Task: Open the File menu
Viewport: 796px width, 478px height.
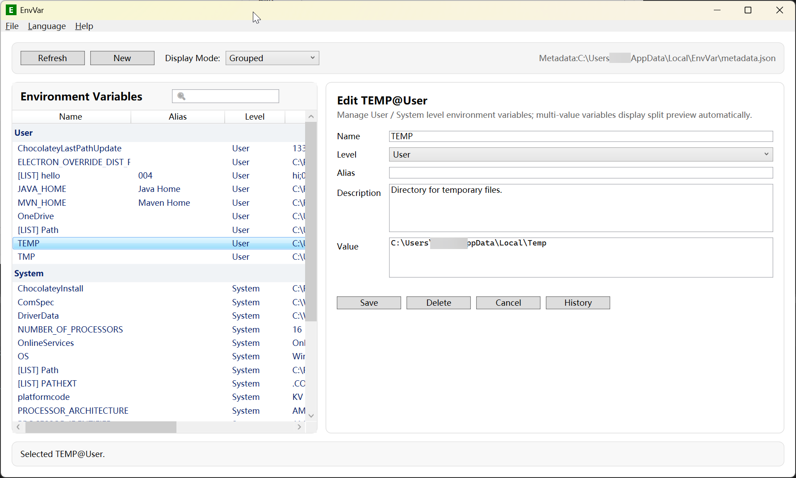Action: pyautogui.click(x=12, y=26)
